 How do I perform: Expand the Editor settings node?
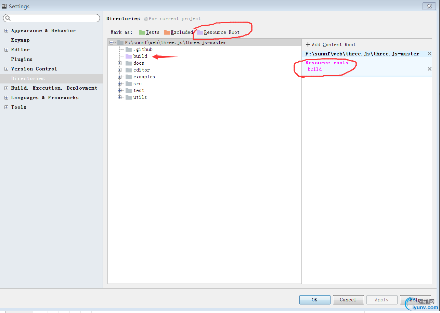pos(6,50)
